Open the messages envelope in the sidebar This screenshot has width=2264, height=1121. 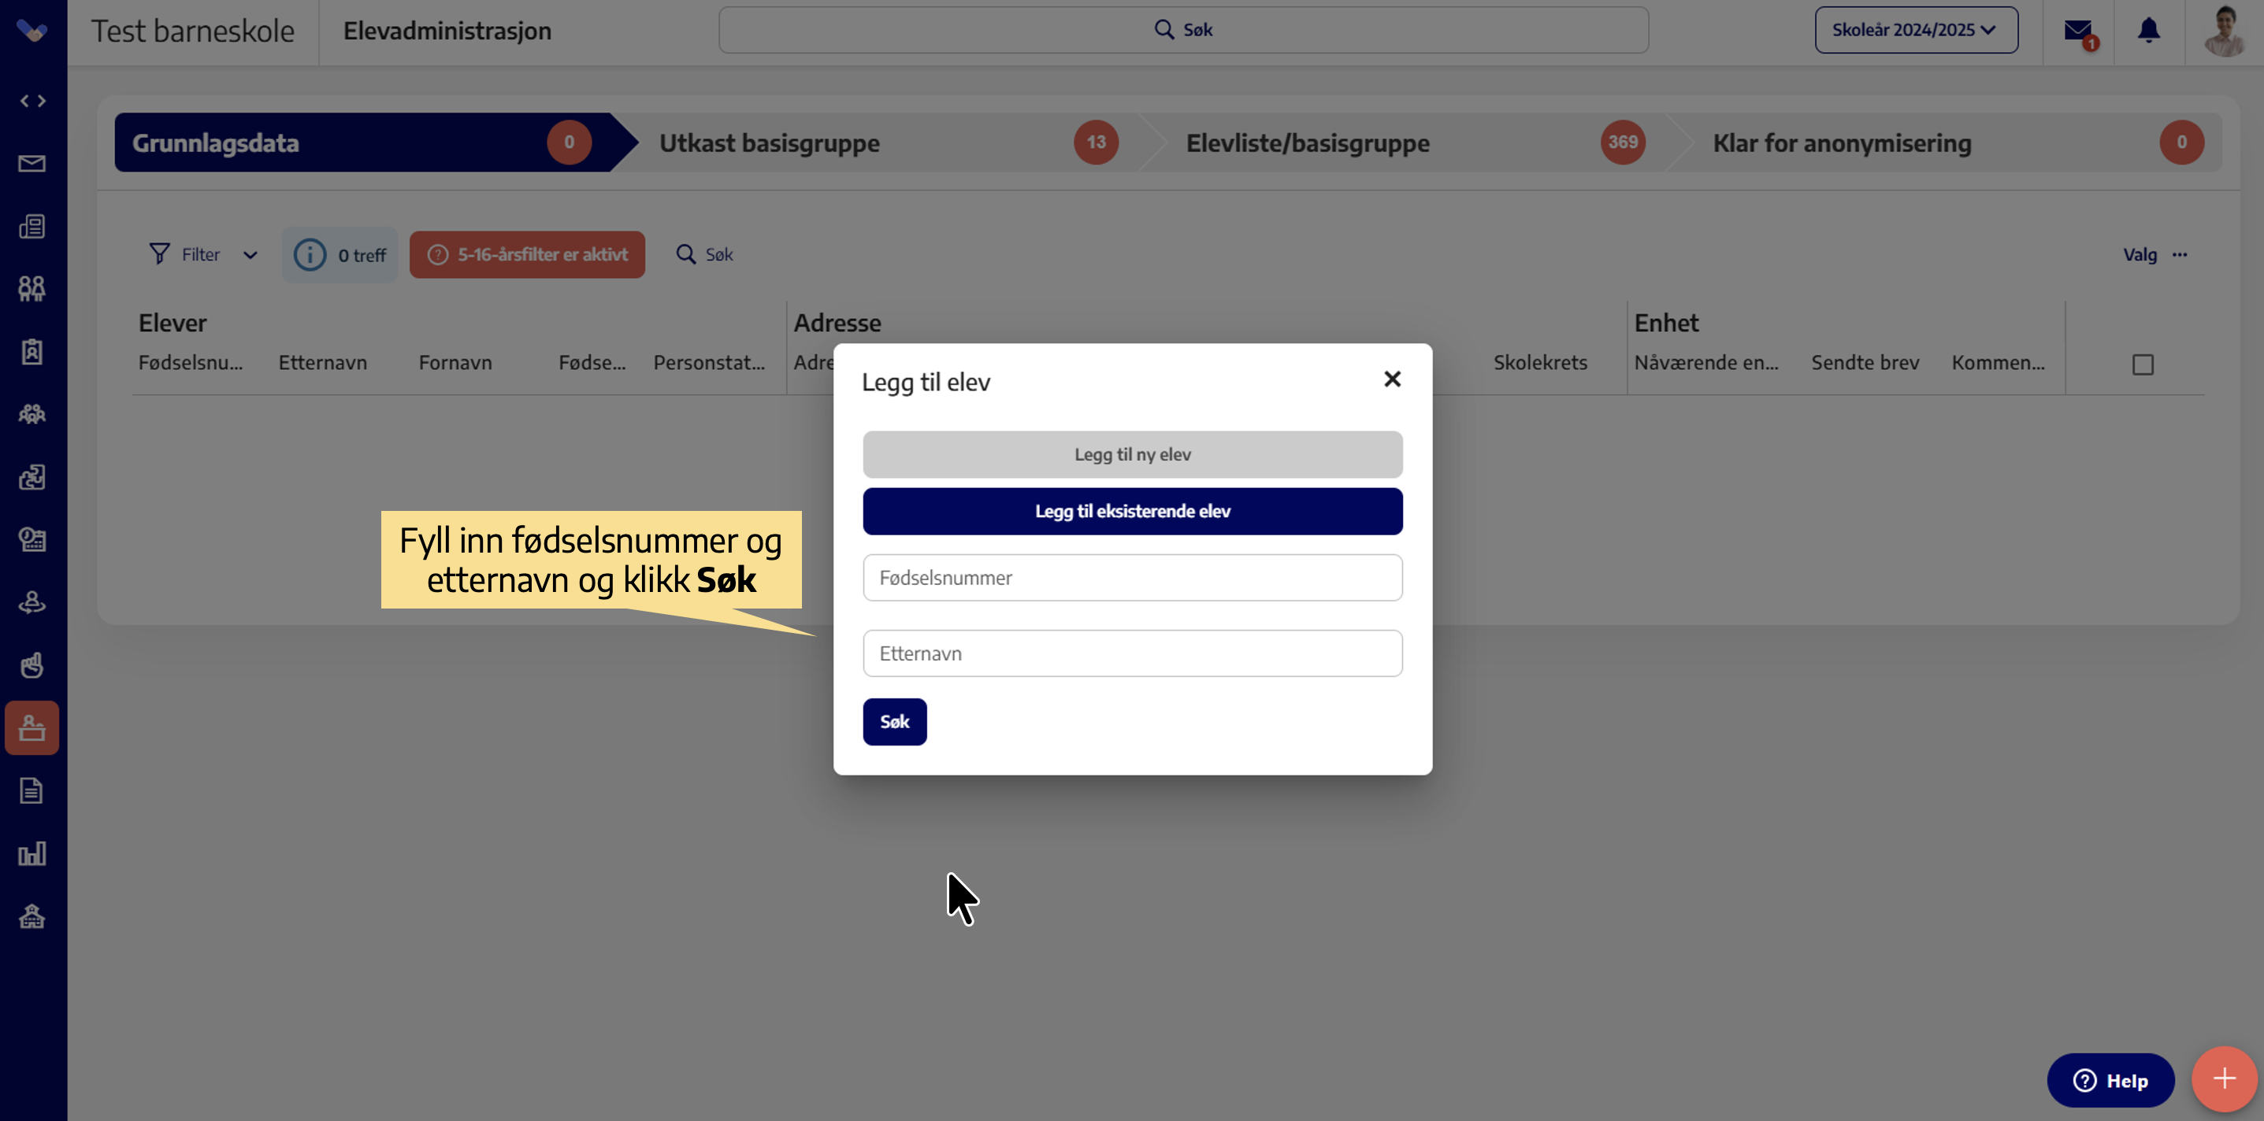32,164
